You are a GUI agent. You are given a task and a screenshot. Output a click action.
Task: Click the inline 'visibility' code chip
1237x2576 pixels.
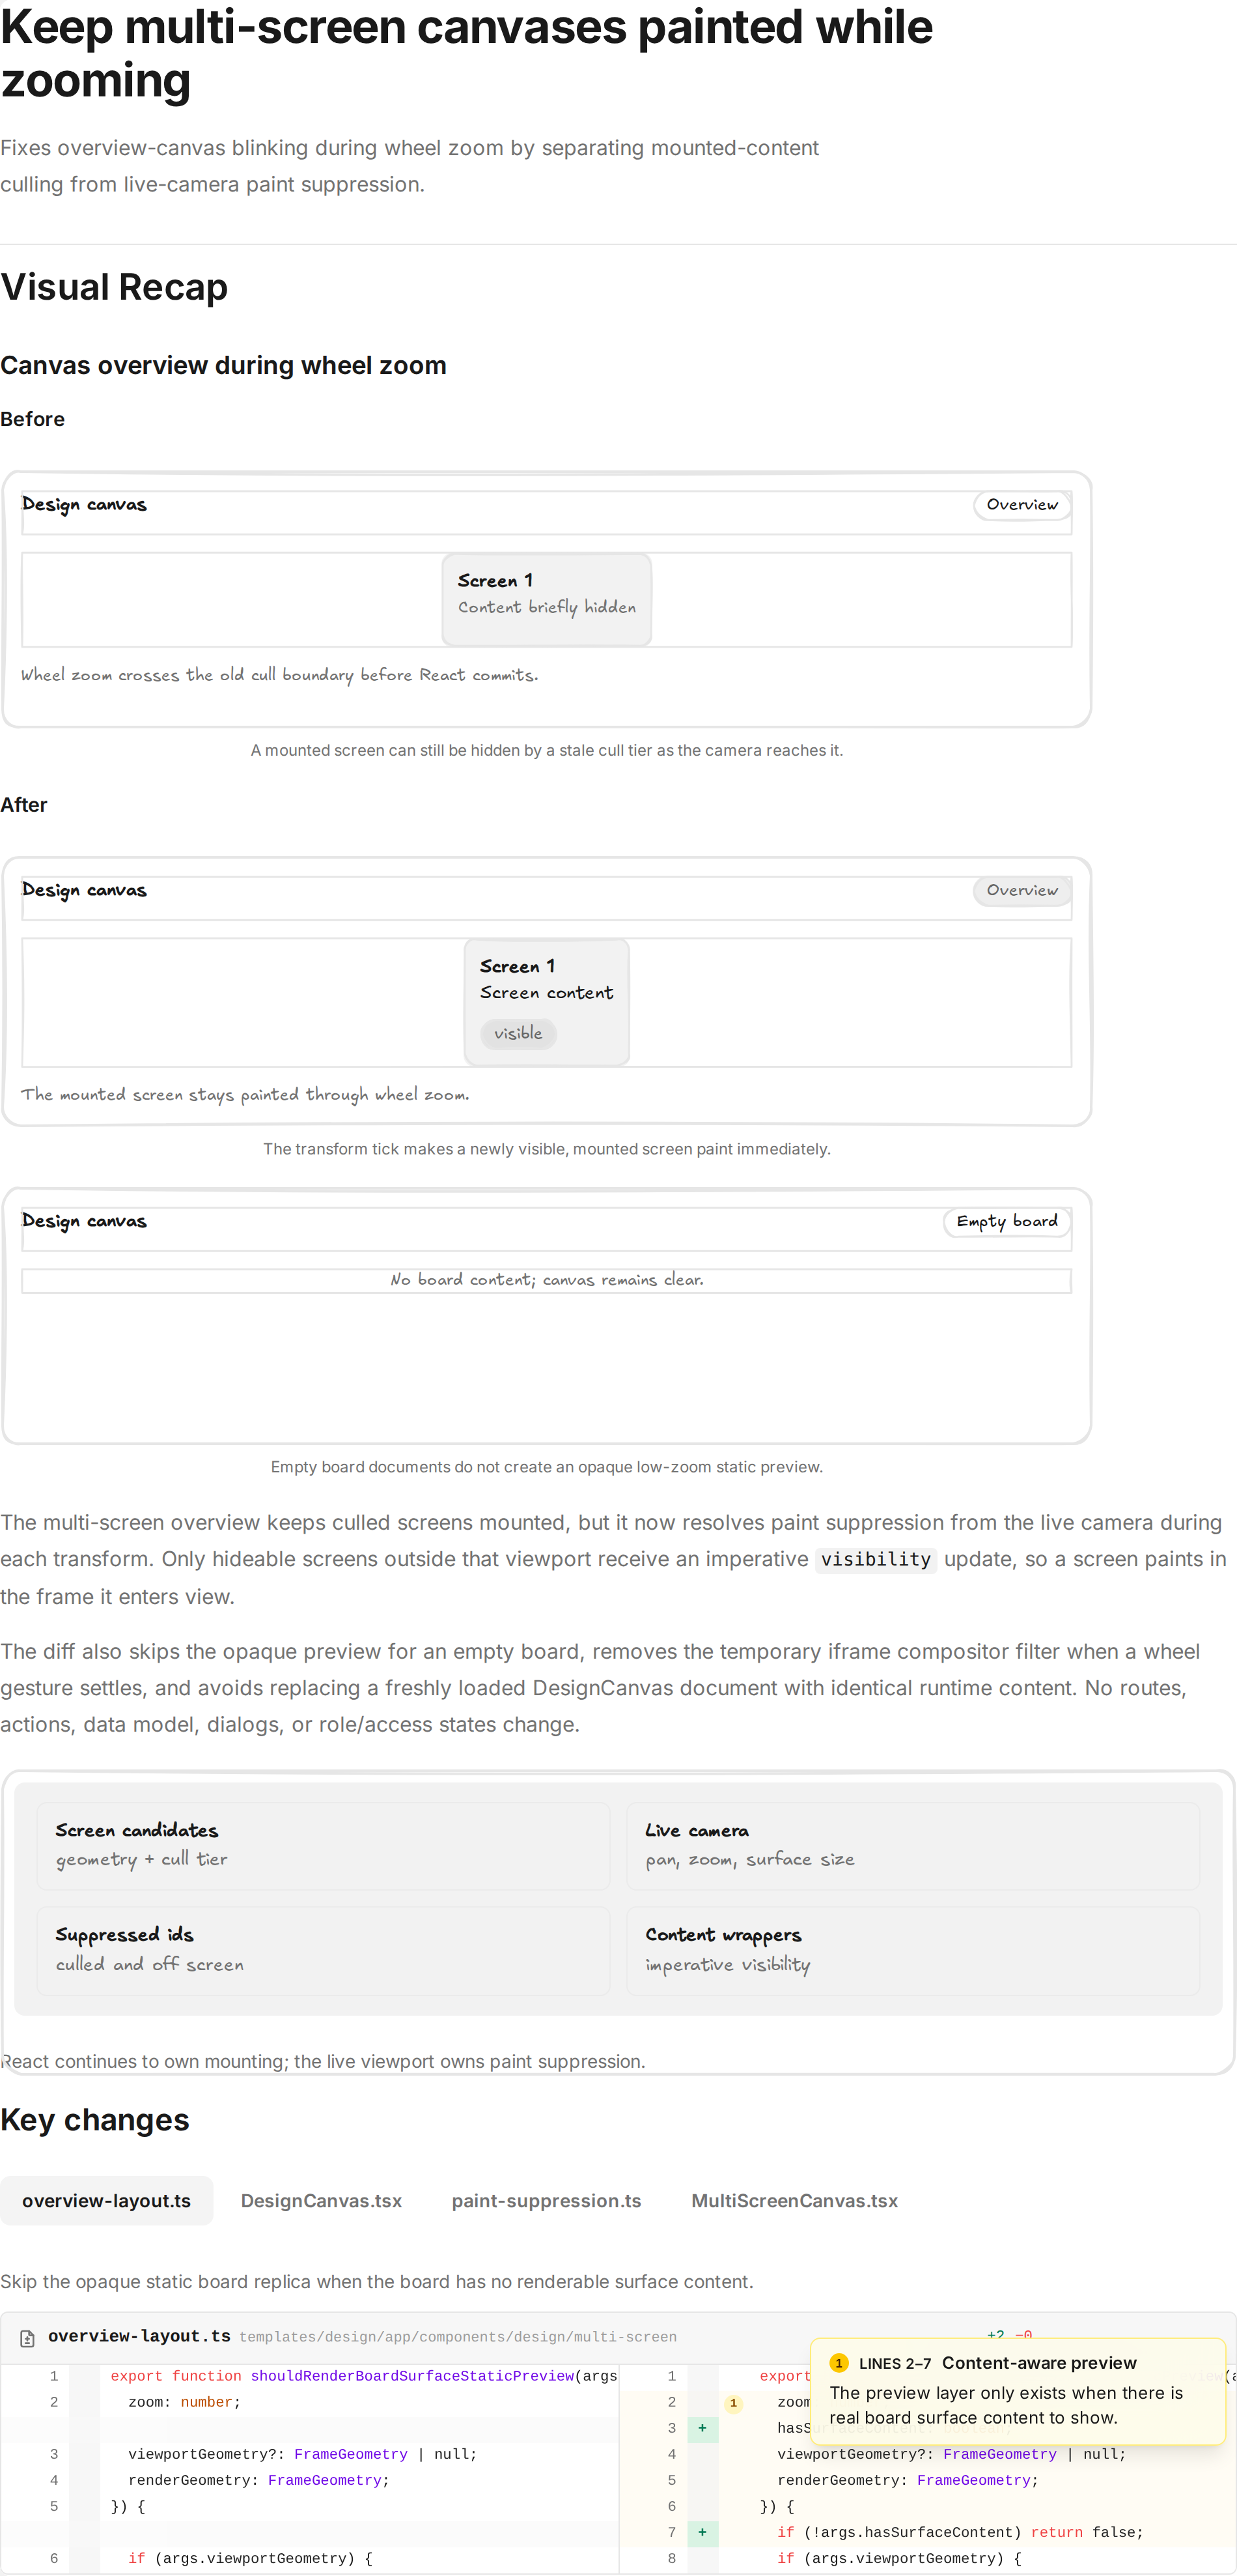875,1559
